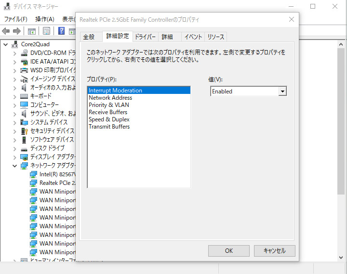Viewport: 347px width, 274px height.
Task: Click the Core2Quad computer root icon
Action: coord(15,44)
